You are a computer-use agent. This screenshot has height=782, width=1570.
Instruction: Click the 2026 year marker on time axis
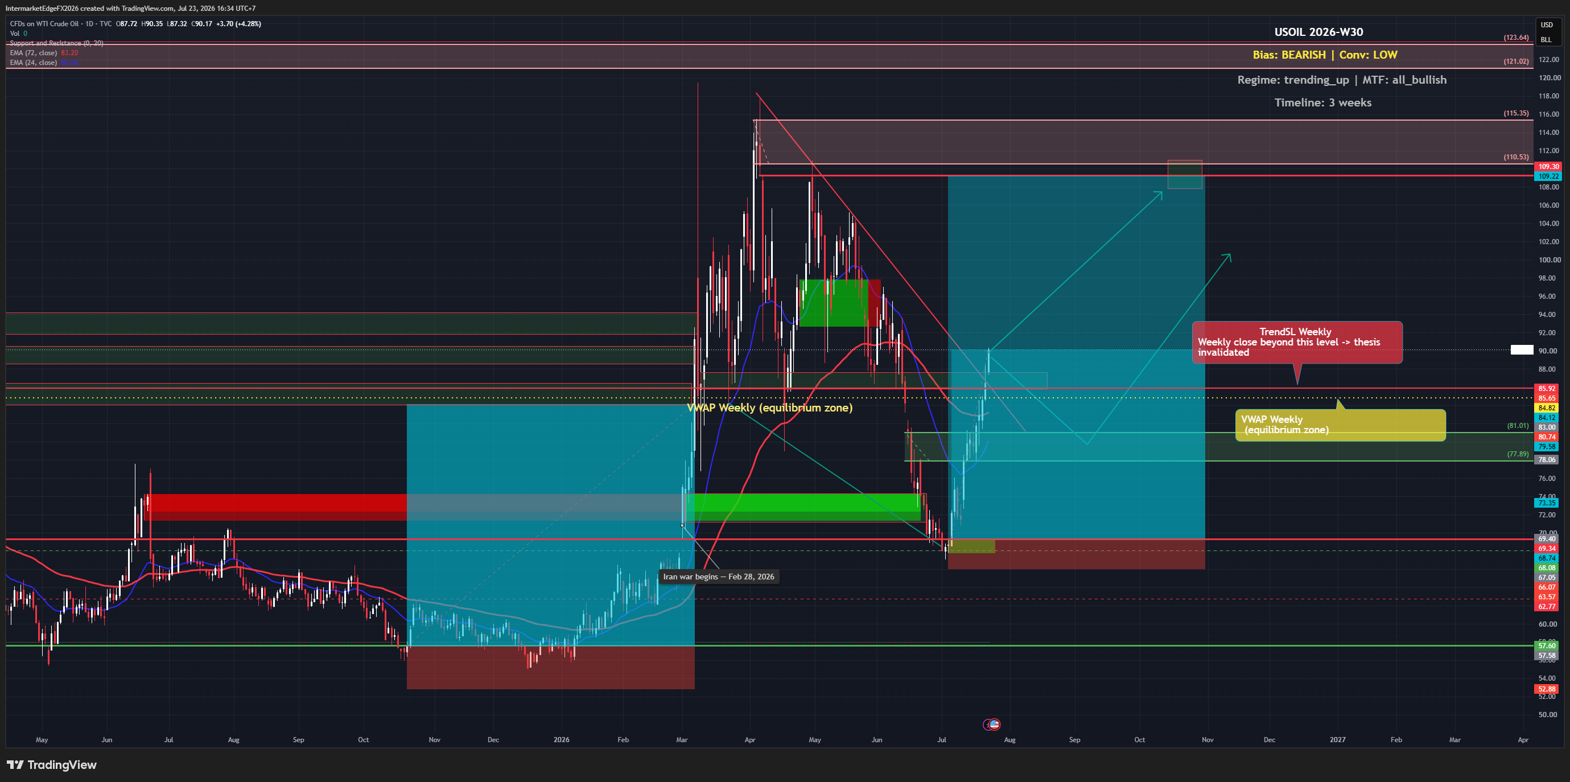coord(561,740)
